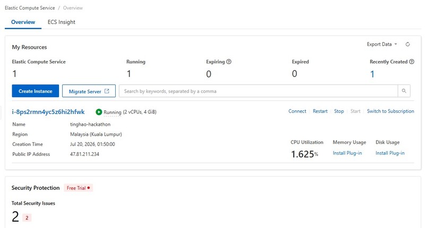Click the Security Protection heading
Viewport: 428px width, 228px height.
coord(36,188)
